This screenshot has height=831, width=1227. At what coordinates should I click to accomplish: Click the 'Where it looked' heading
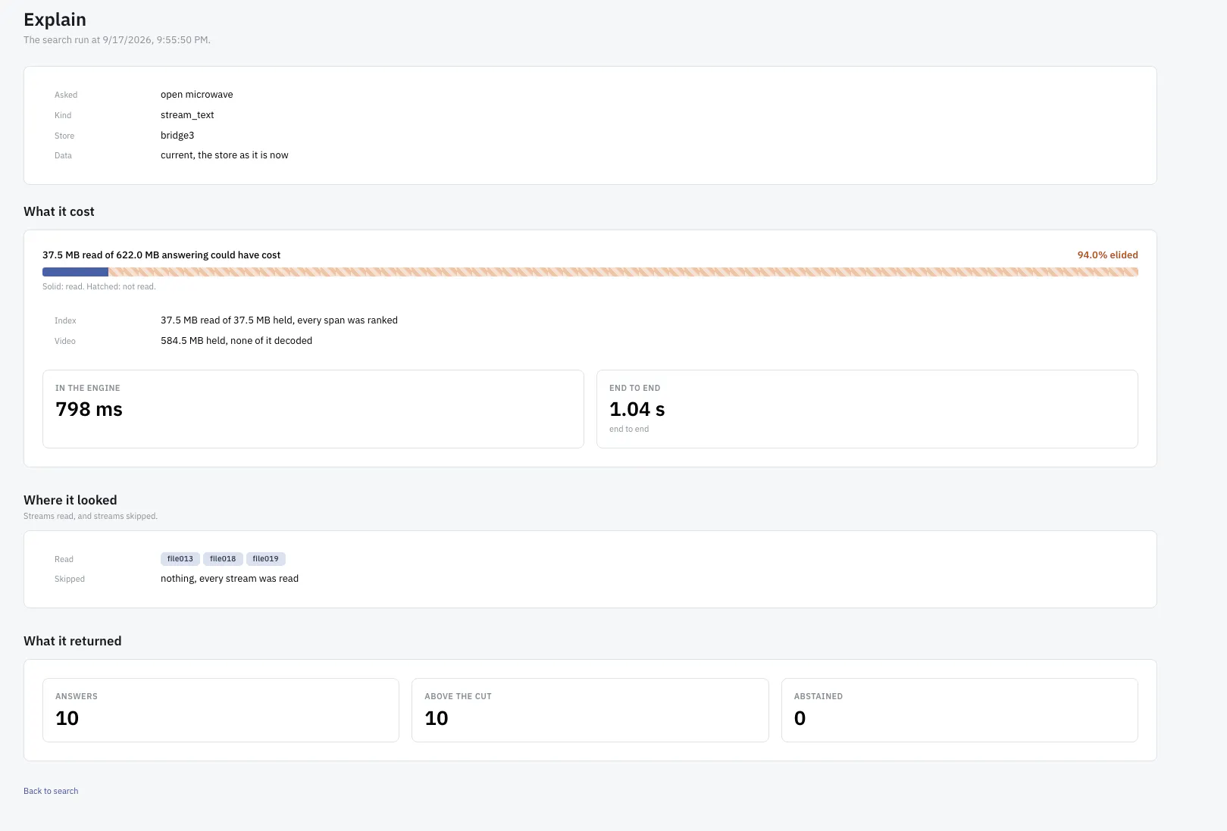70,500
